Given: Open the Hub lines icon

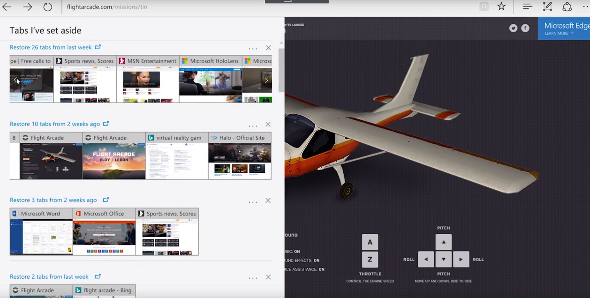Looking at the screenshot, I should click(527, 7).
